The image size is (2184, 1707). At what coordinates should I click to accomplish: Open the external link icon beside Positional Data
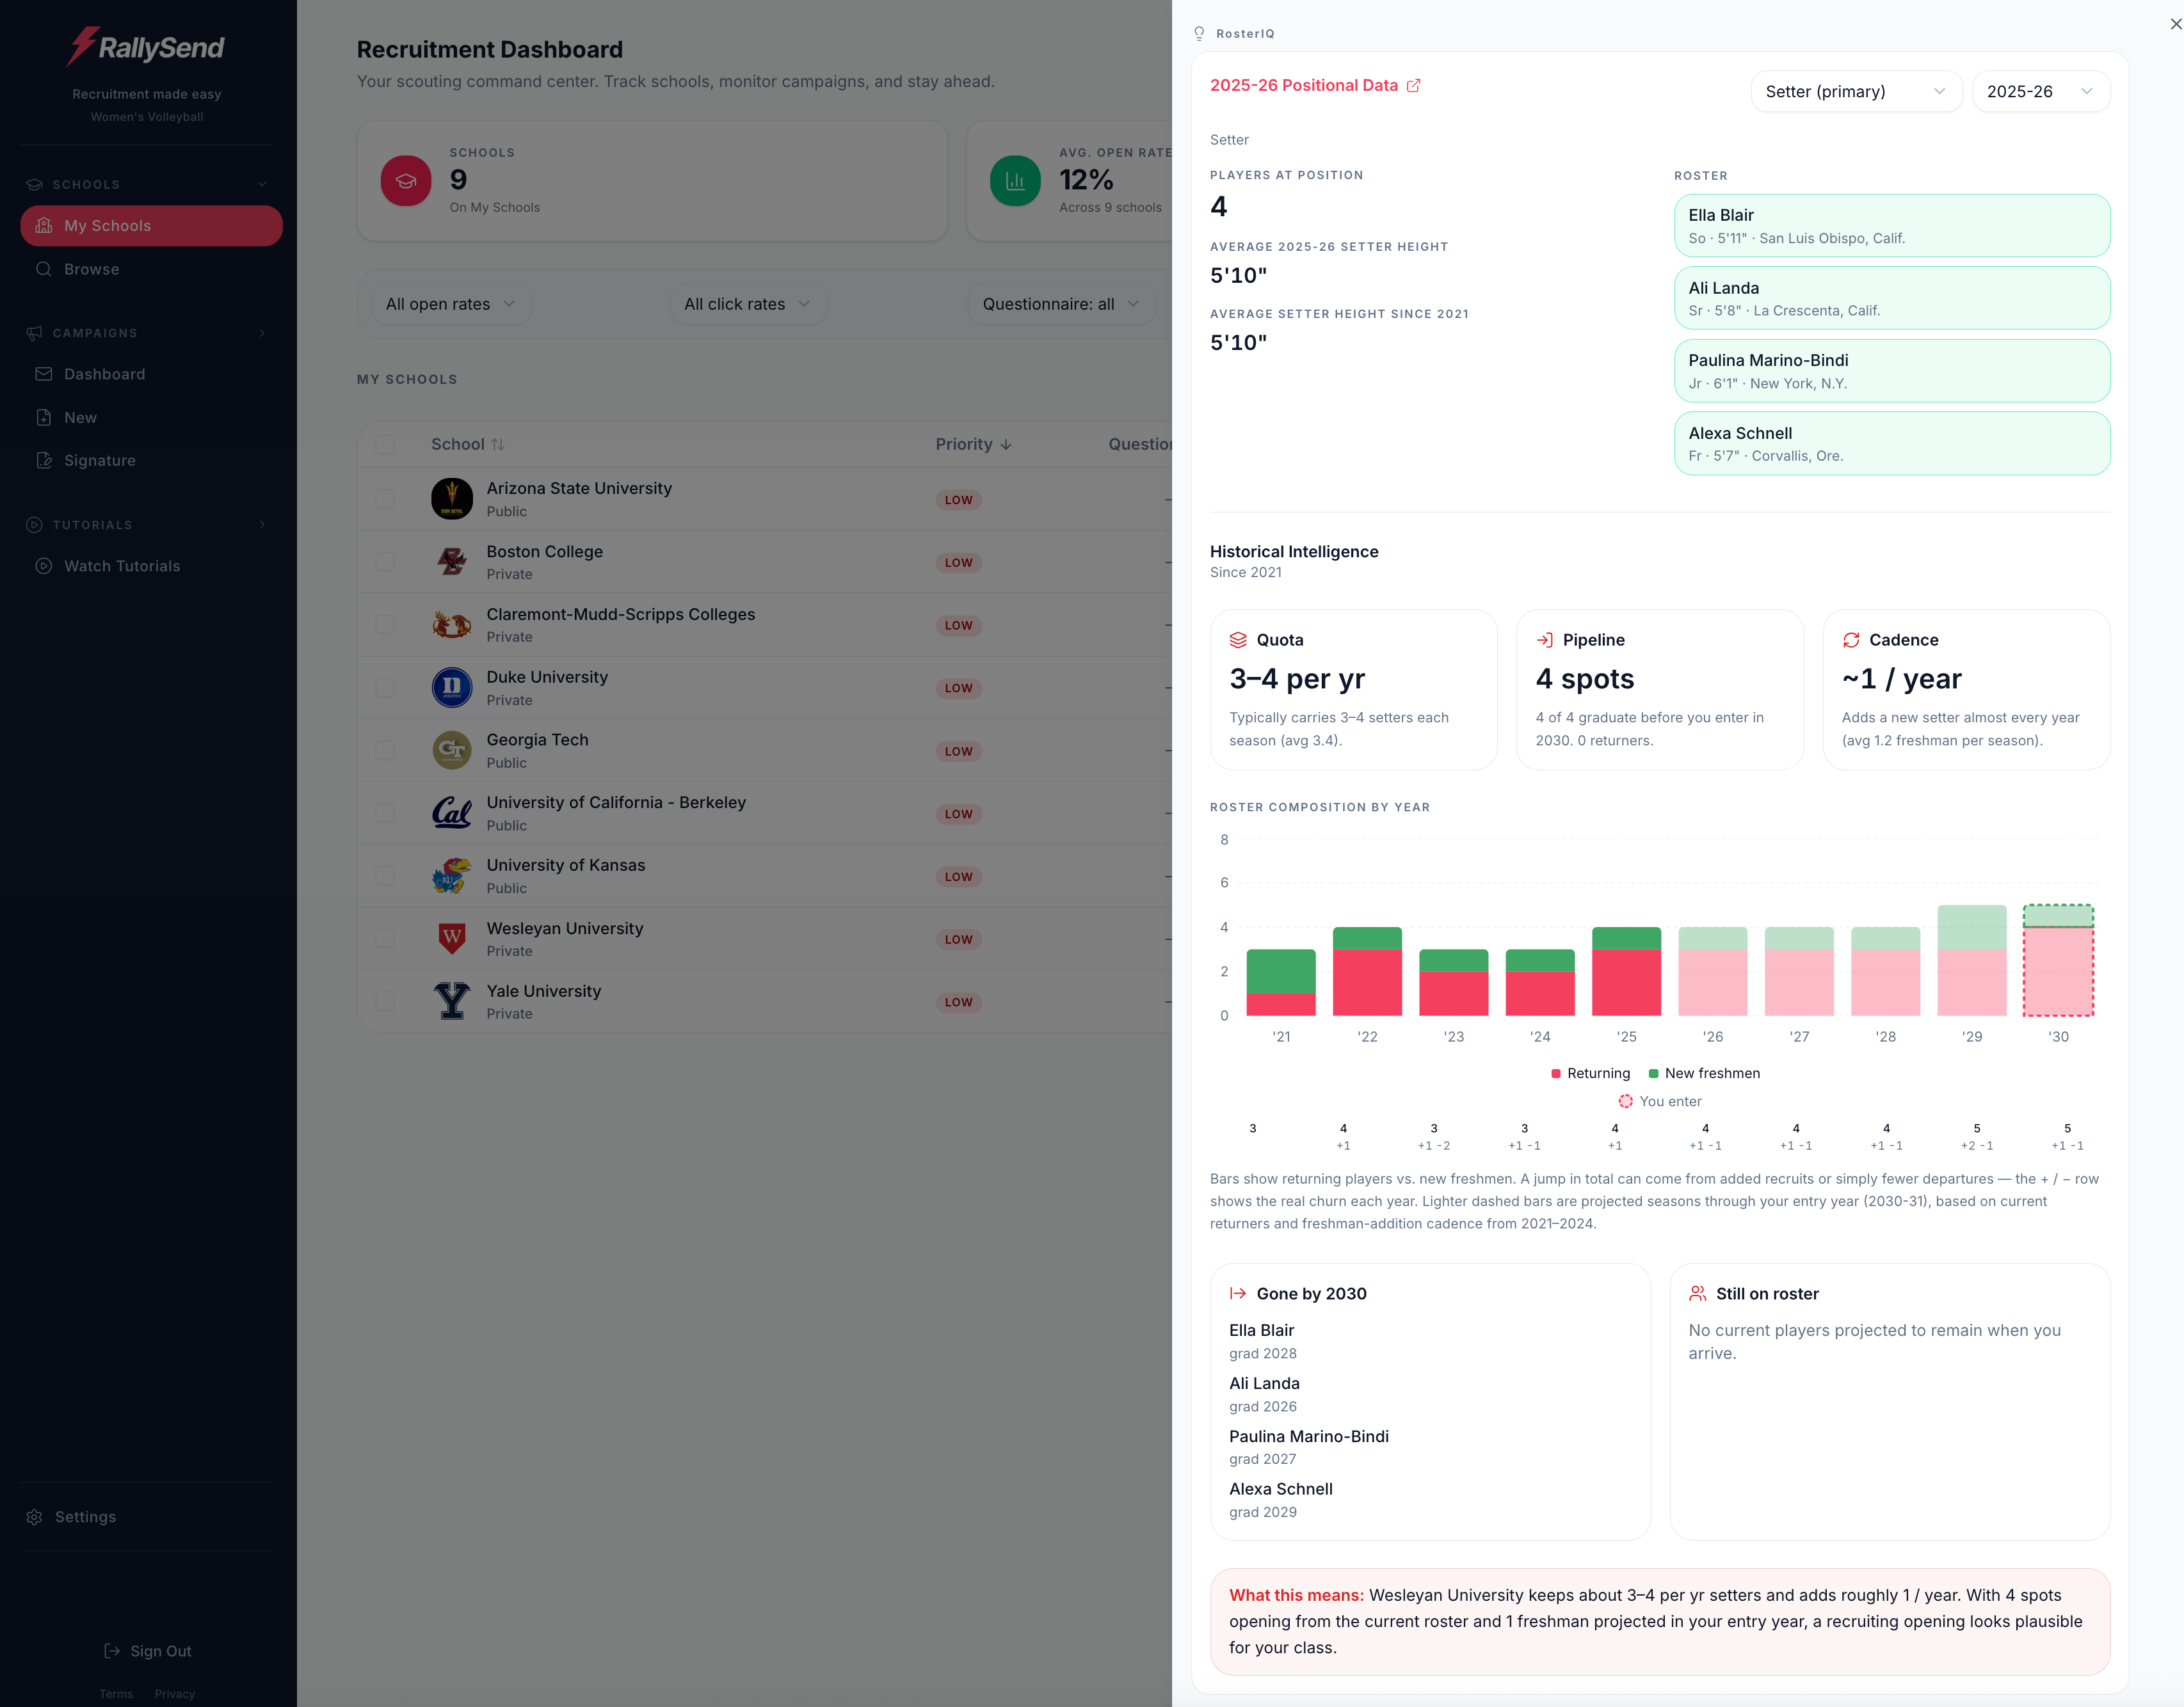(x=1413, y=86)
